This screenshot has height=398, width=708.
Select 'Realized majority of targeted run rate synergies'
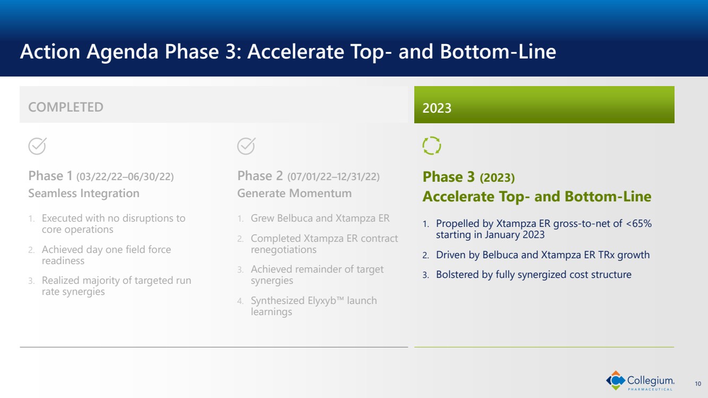[116, 286]
